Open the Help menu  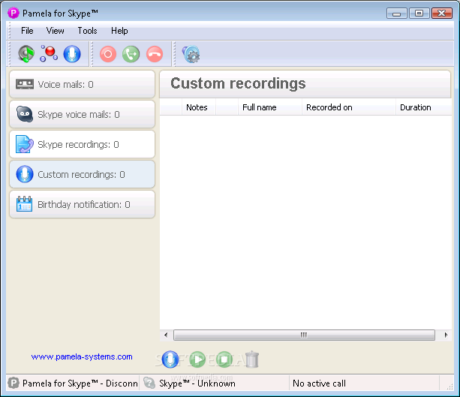coord(119,31)
